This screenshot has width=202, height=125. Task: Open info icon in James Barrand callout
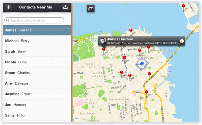(182, 41)
